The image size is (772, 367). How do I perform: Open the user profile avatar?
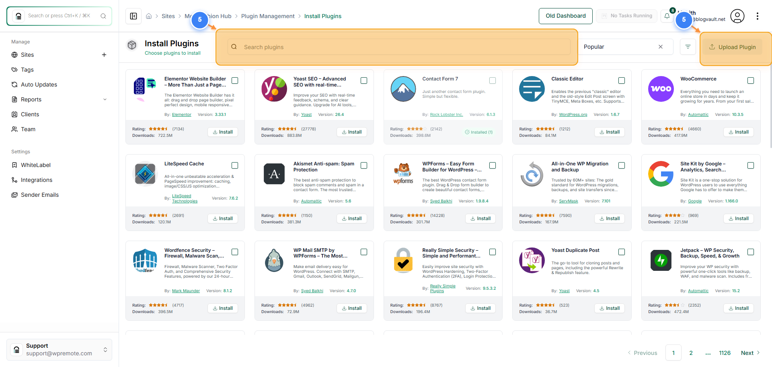[737, 16]
